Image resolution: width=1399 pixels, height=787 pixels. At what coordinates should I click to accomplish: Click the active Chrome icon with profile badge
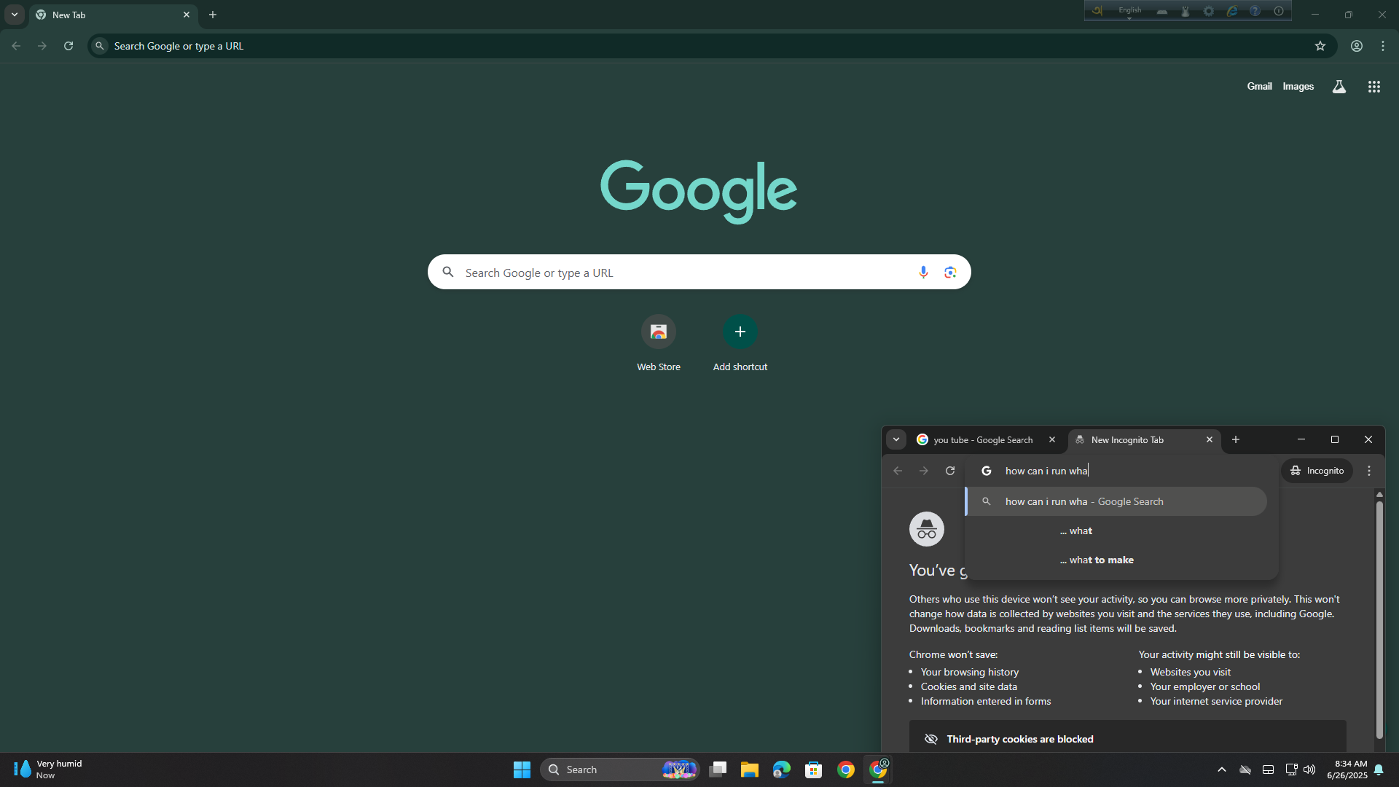[878, 770]
